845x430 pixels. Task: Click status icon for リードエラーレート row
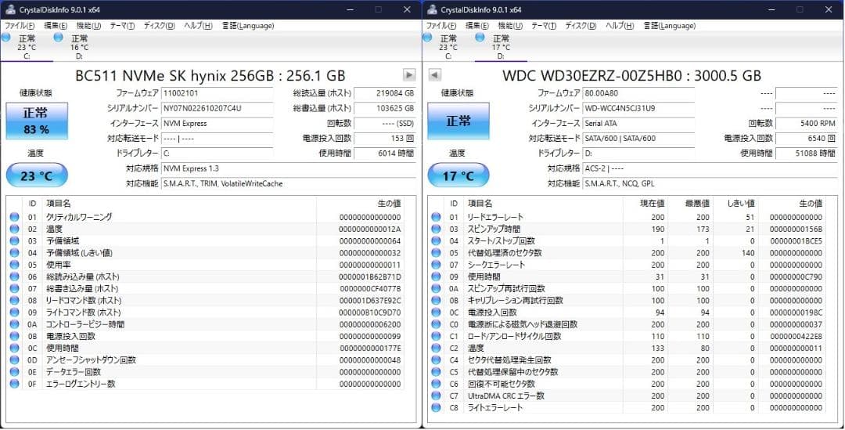click(436, 217)
